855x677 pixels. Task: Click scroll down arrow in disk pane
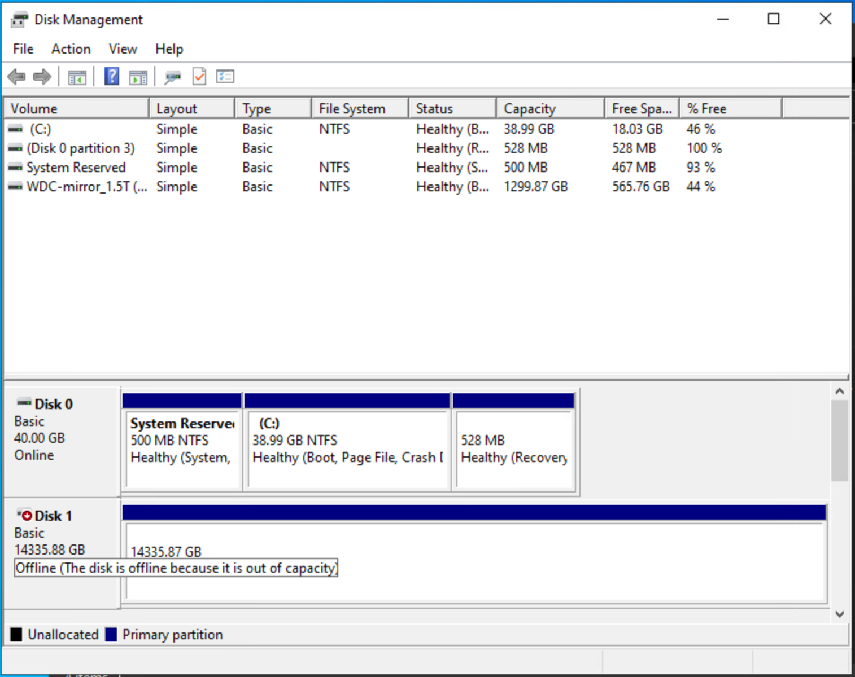point(840,614)
